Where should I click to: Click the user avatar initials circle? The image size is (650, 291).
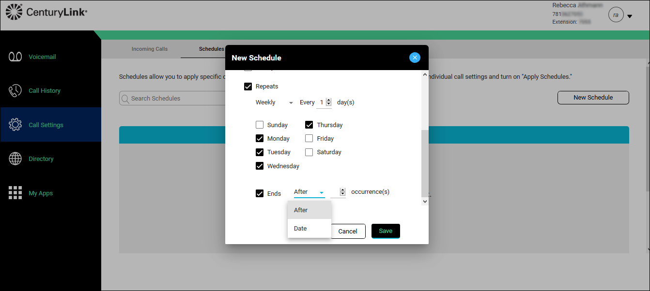tap(616, 15)
